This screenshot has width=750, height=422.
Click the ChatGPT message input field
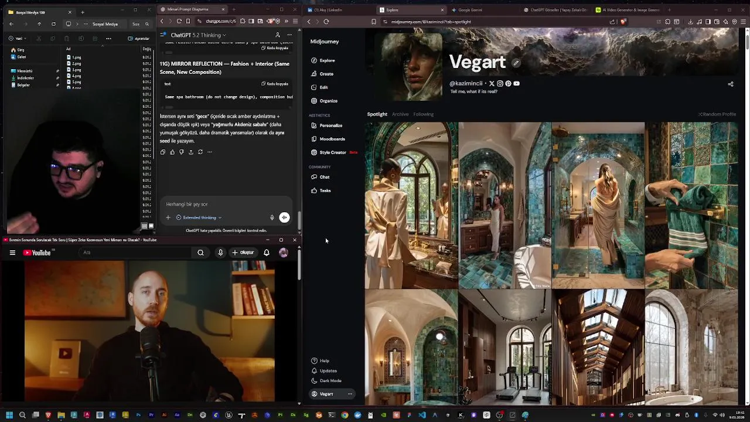pos(227,204)
